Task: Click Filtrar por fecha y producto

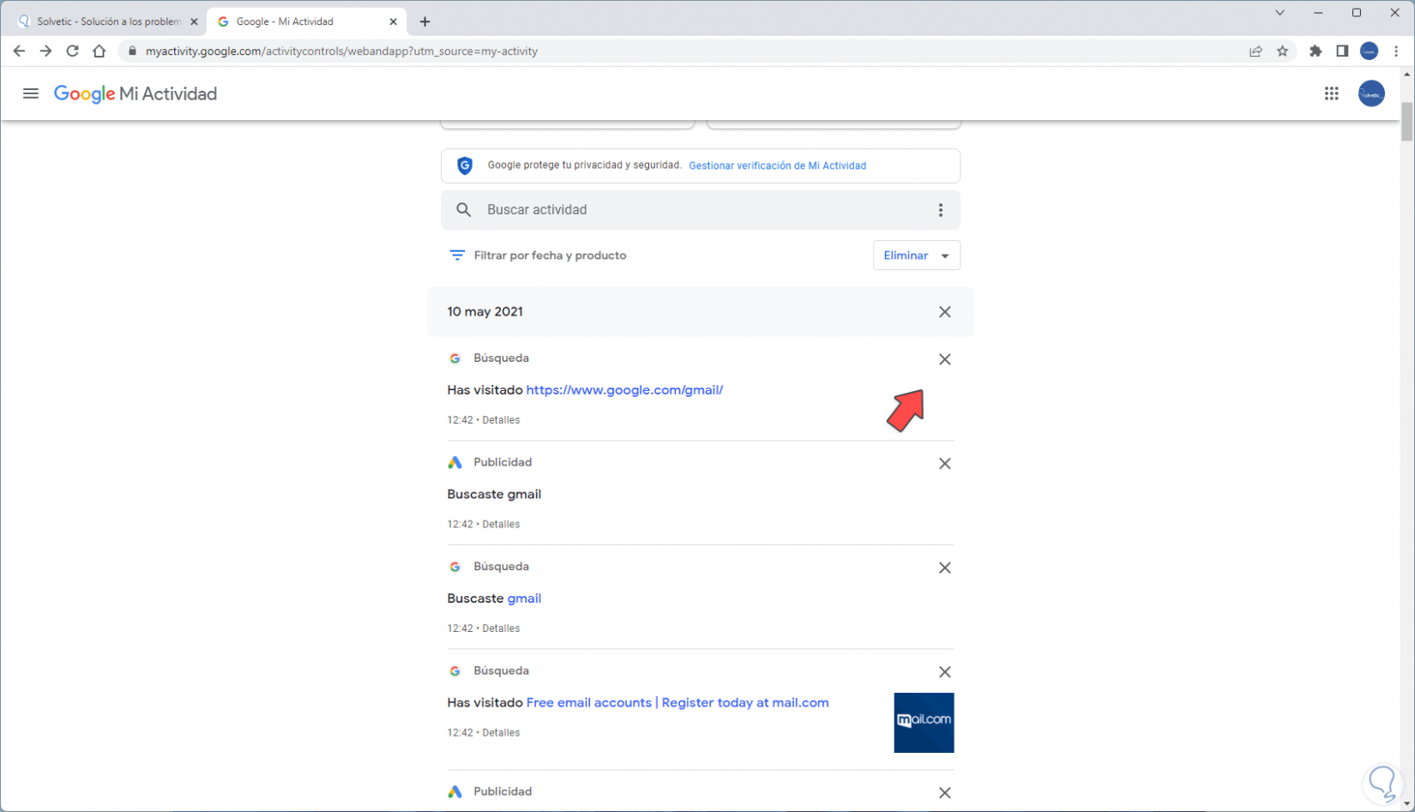Action: [x=550, y=256]
